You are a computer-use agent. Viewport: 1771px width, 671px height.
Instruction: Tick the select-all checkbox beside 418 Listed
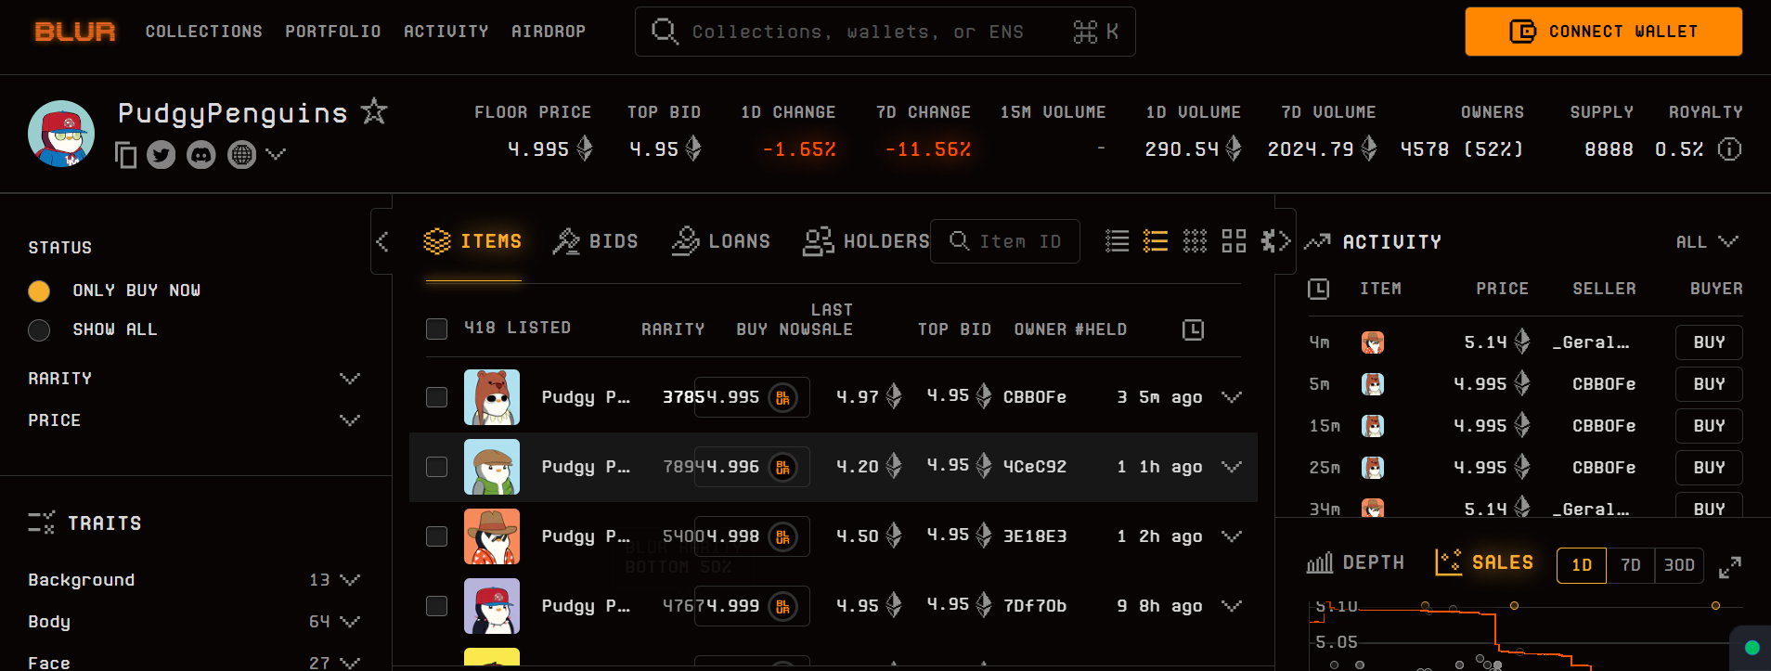[436, 329]
